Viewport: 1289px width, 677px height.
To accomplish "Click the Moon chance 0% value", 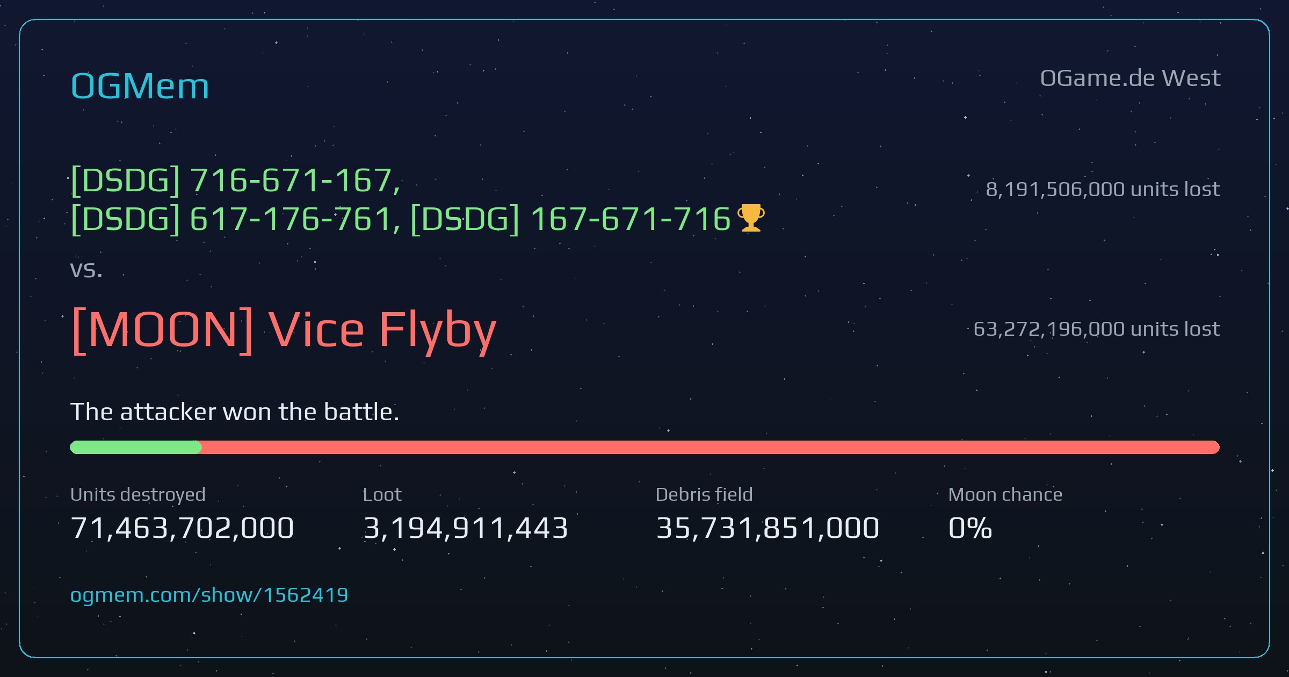I will tap(970, 528).
